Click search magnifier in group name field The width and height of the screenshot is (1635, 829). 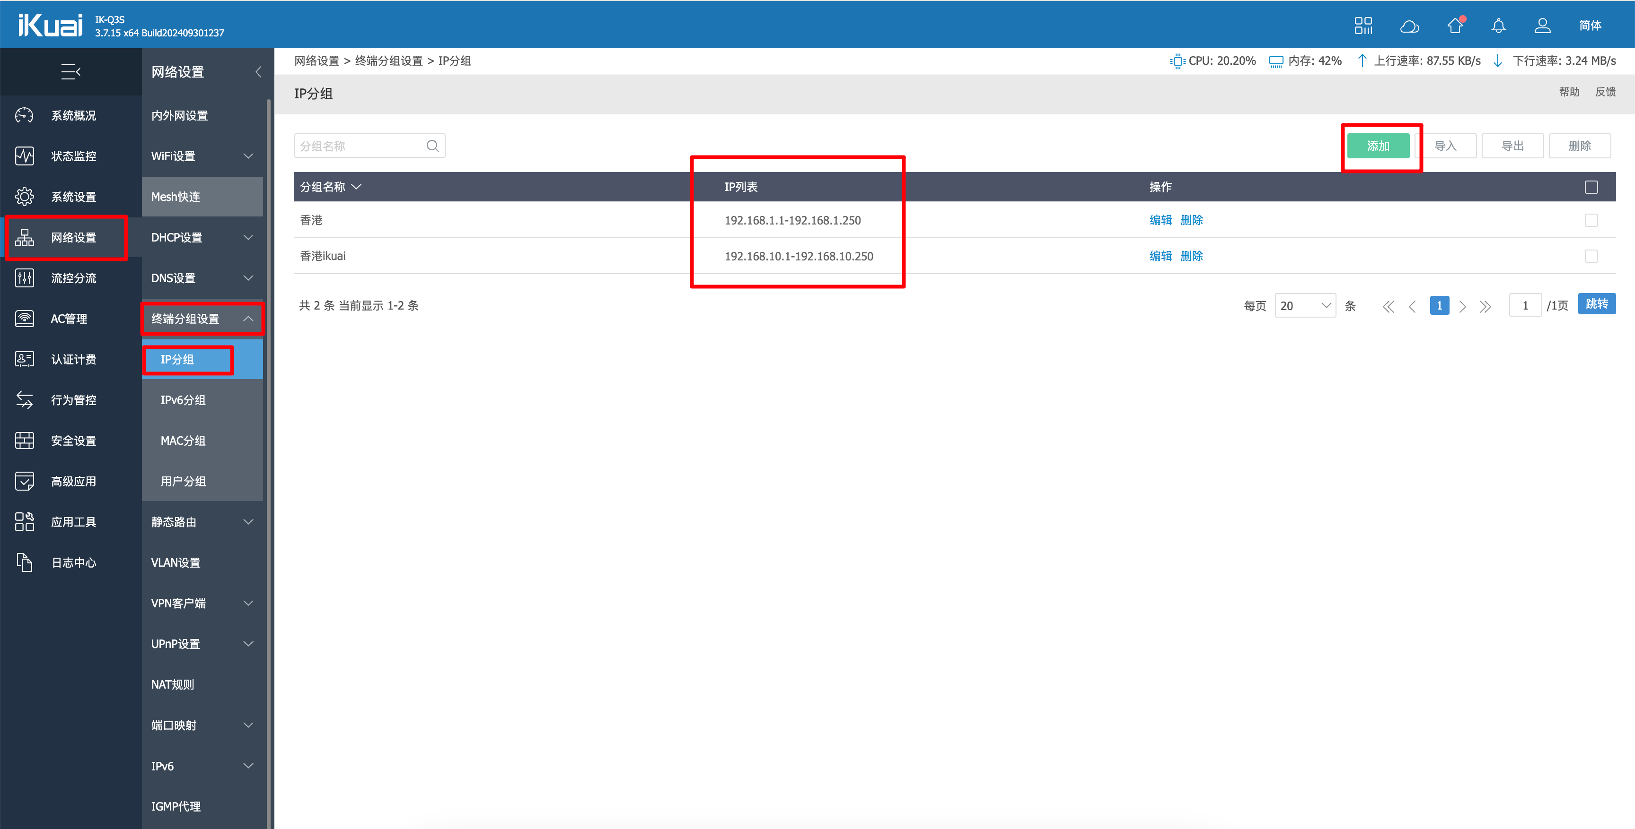pyautogui.click(x=432, y=146)
